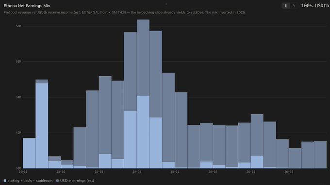Switch chart to percent (%) view
The height and width of the screenshot is (185, 330).
(x=294, y=6)
